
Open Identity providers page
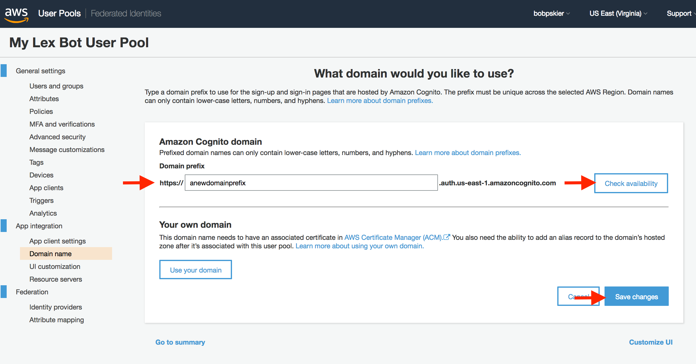pyautogui.click(x=56, y=307)
